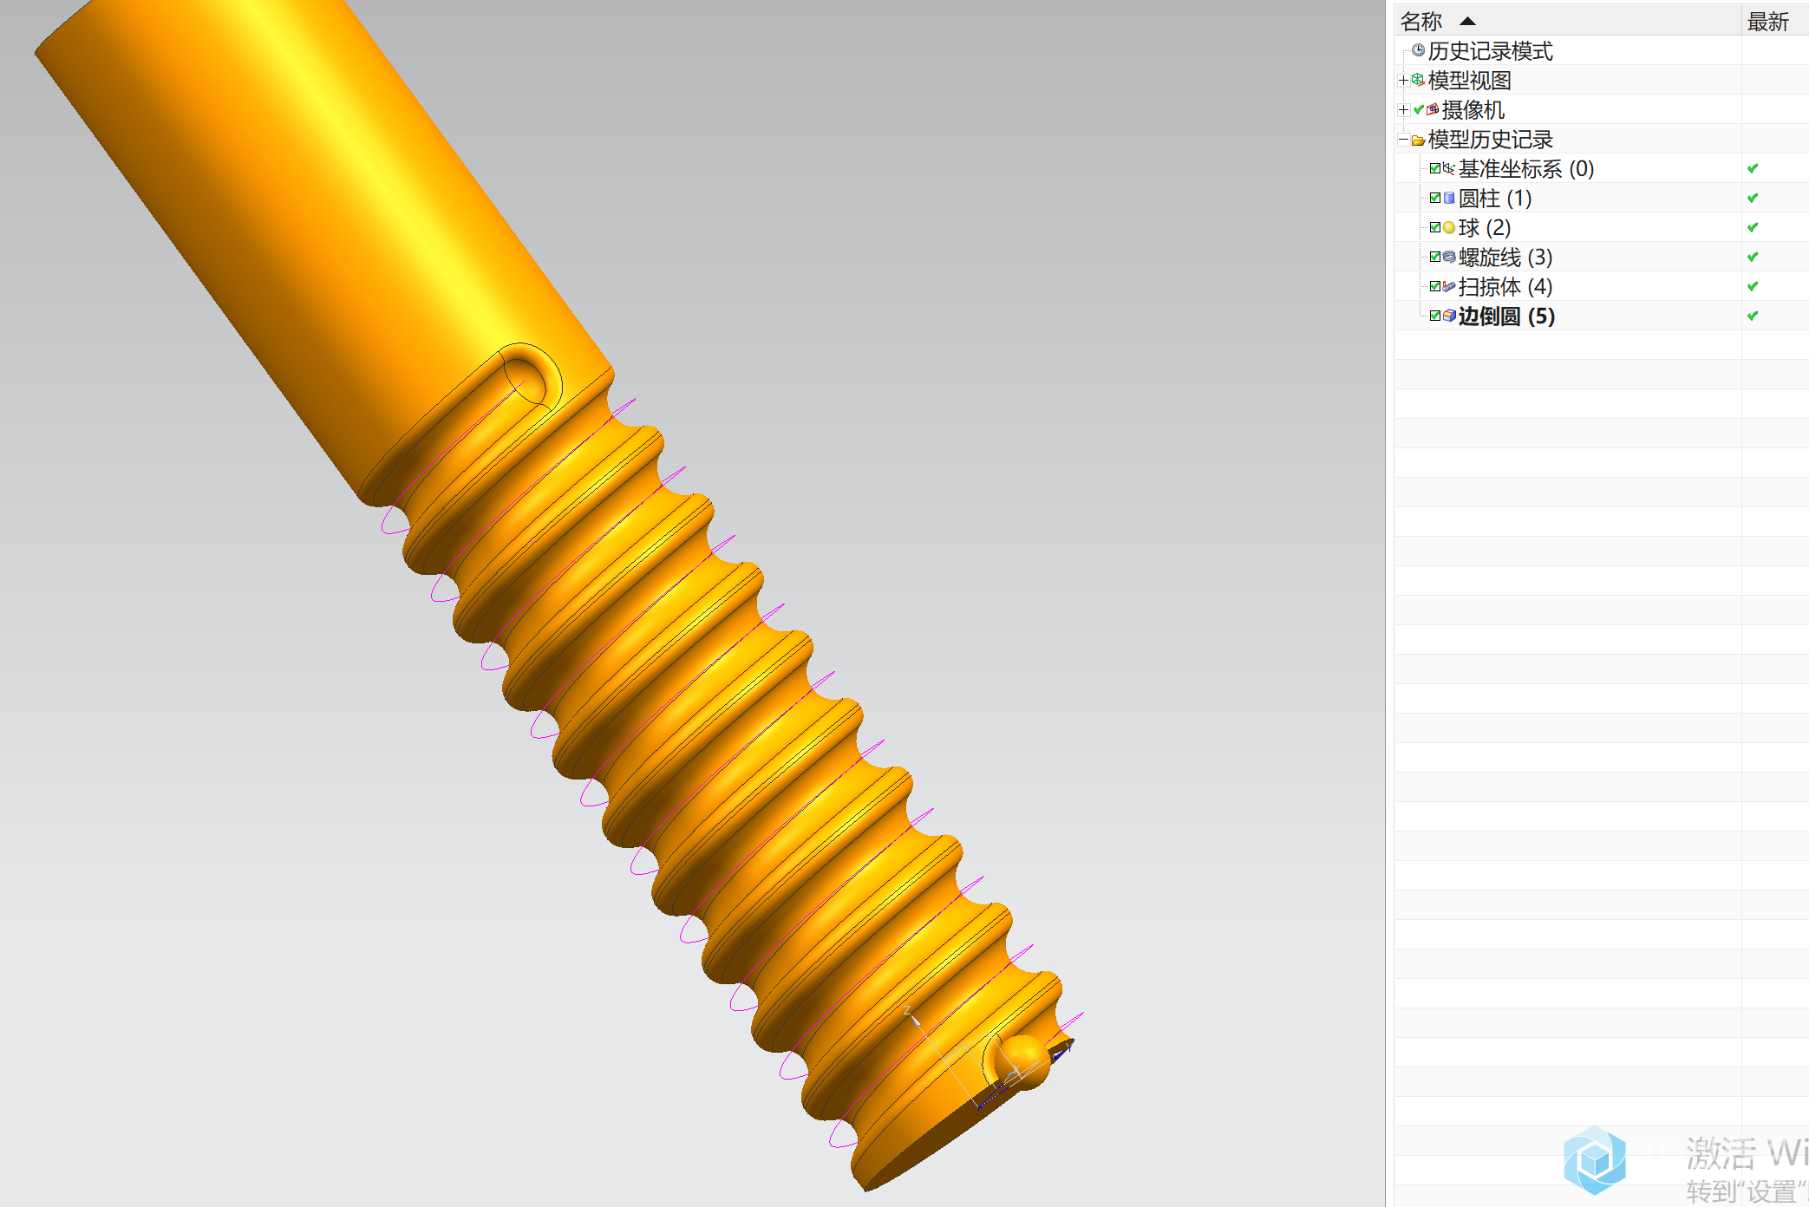The height and width of the screenshot is (1207, 1809).
Task: Click the clock icon beside 历史记录模式
Action: (x=1418, y=50)
